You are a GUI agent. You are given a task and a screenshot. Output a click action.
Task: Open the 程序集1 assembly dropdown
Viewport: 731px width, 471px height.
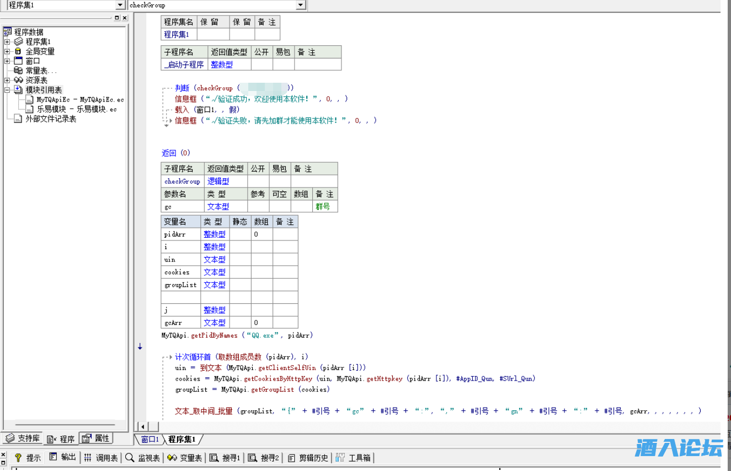(x=121, y=5)
